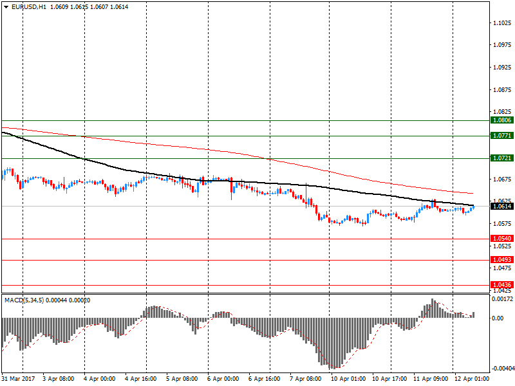This screenshot has width=515, height=386.
Task: Select the 1.0540 red level label
Action: (x=502, y=239)
